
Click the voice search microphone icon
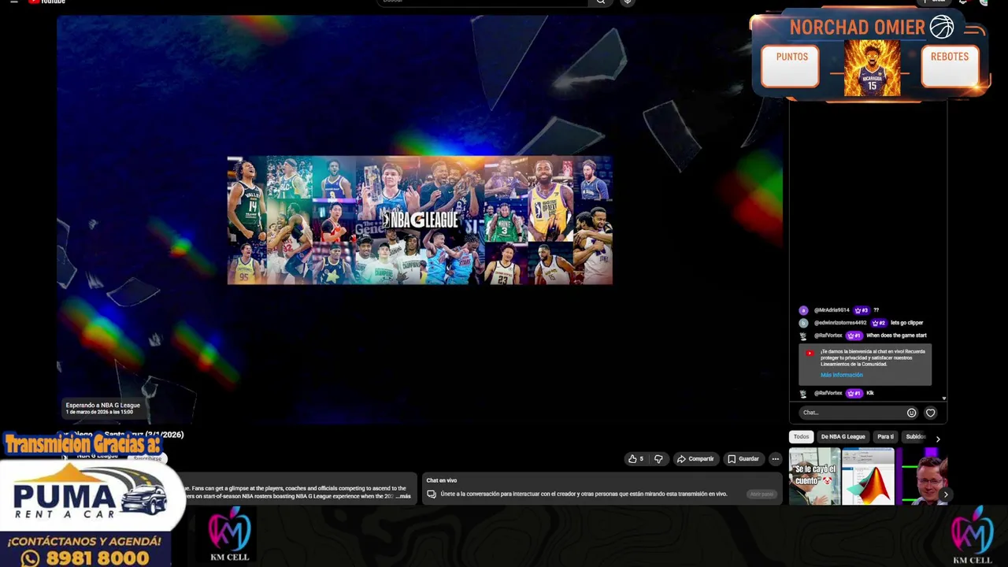[x=628, y=2]
